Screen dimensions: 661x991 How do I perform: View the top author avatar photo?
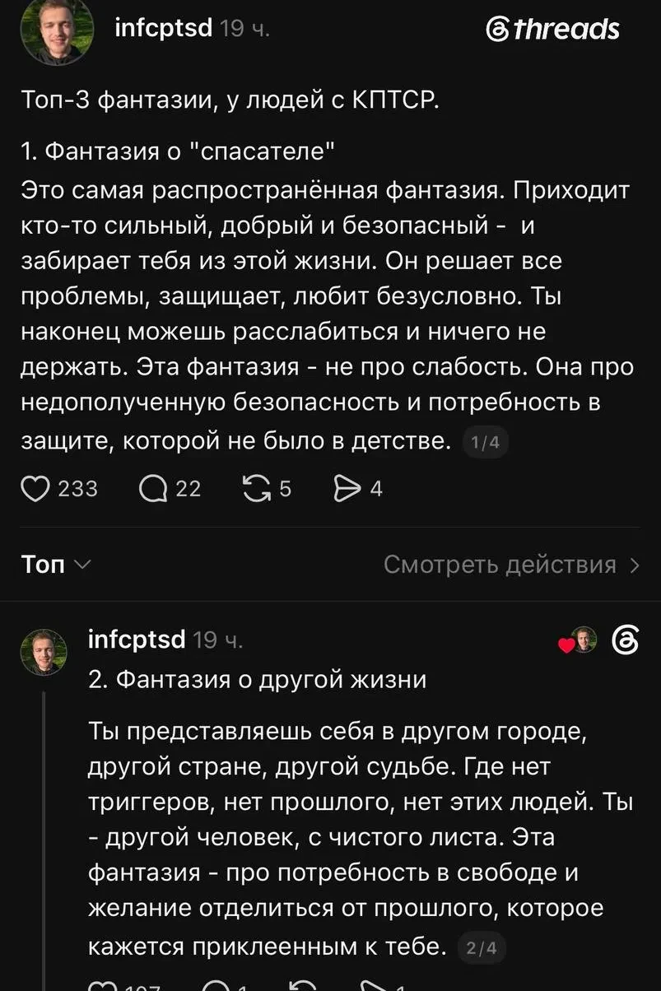point(57,31)
